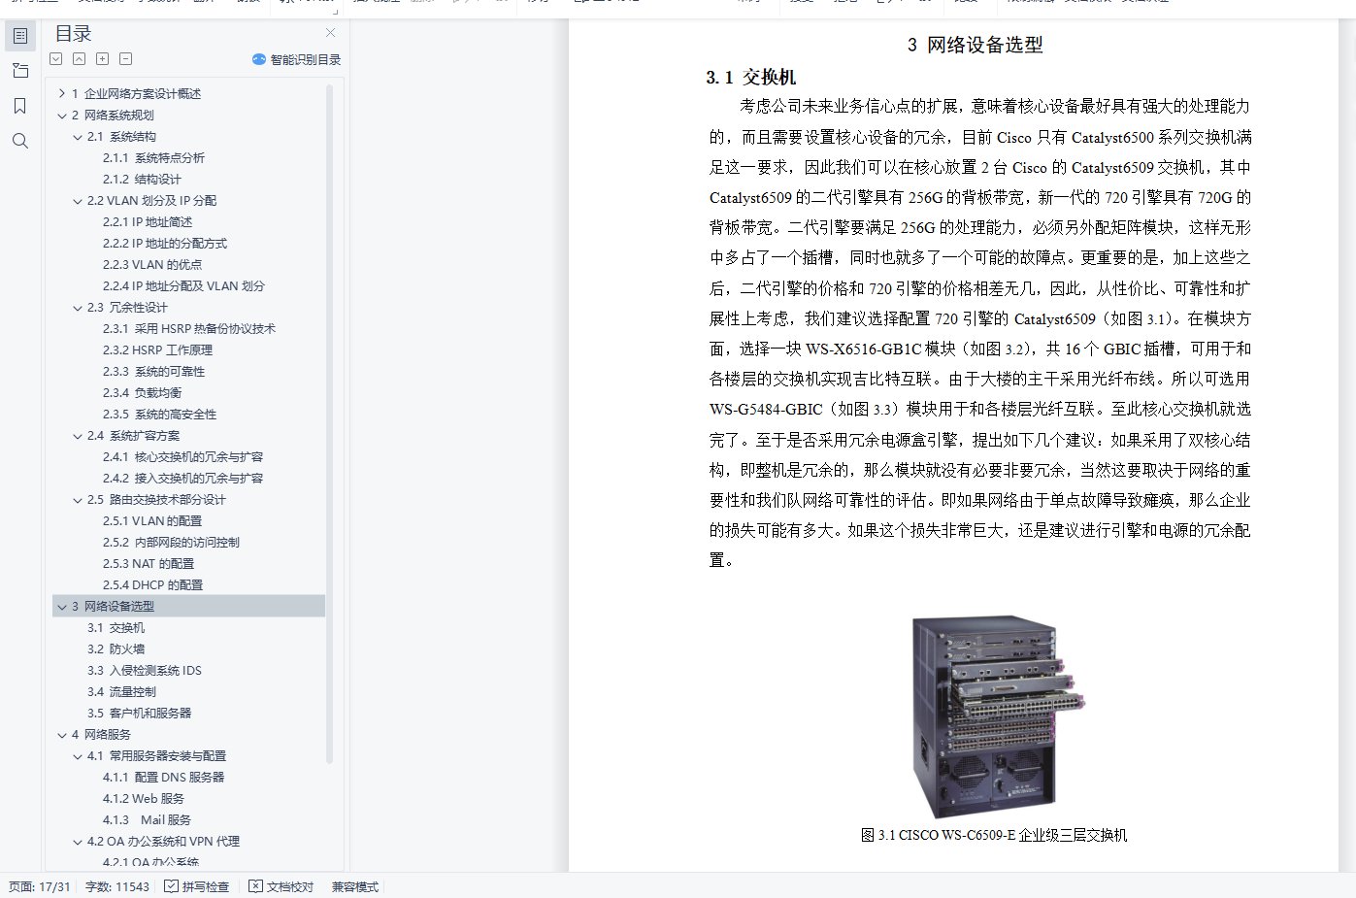The width and height of the screenshot is (1356, 898).
Task: Collapse the 2.2 VLAN 划分及 IP 分配 node
Action: [x=78, y=201]
